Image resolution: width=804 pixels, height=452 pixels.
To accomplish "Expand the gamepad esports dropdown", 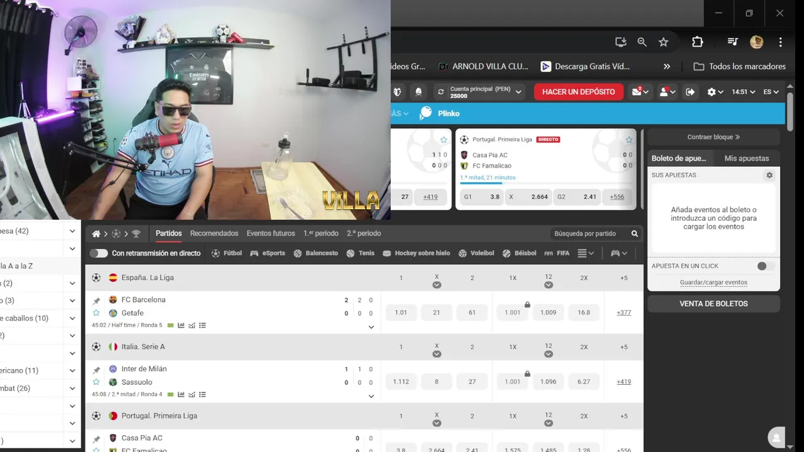I will [x=619, y=253].
